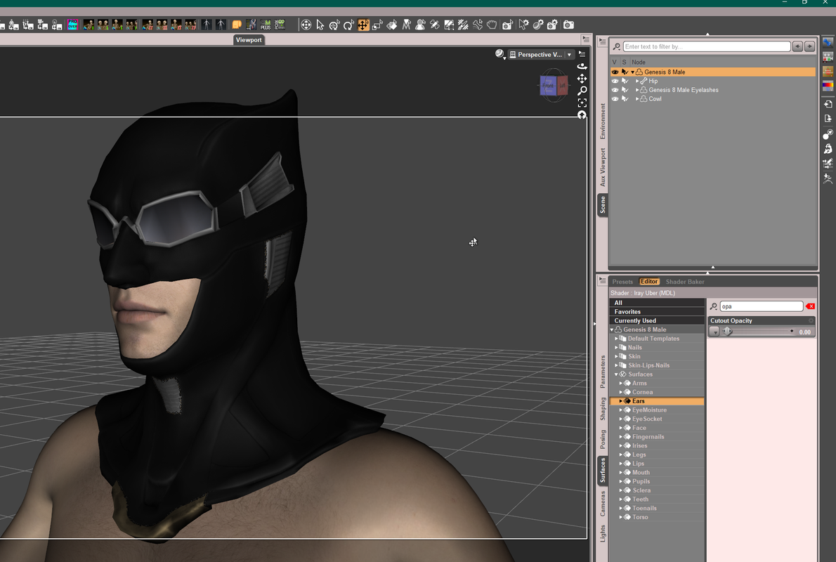Hide the Hip node with eye icon

click(x=615, y=81)
